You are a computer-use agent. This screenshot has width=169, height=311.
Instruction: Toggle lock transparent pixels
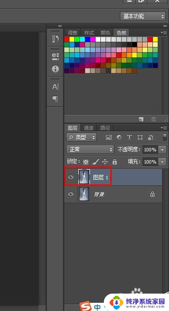tap(86, 162)
